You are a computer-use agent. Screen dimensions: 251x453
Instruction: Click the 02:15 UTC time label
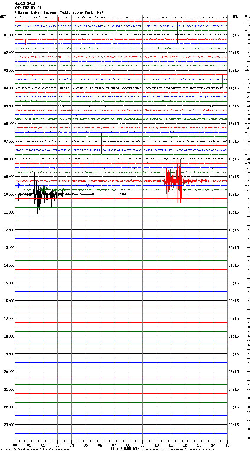pyautogui.click(x=234, y=354)
